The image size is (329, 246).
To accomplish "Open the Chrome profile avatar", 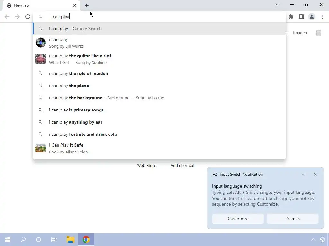I will tap(312, 17).
